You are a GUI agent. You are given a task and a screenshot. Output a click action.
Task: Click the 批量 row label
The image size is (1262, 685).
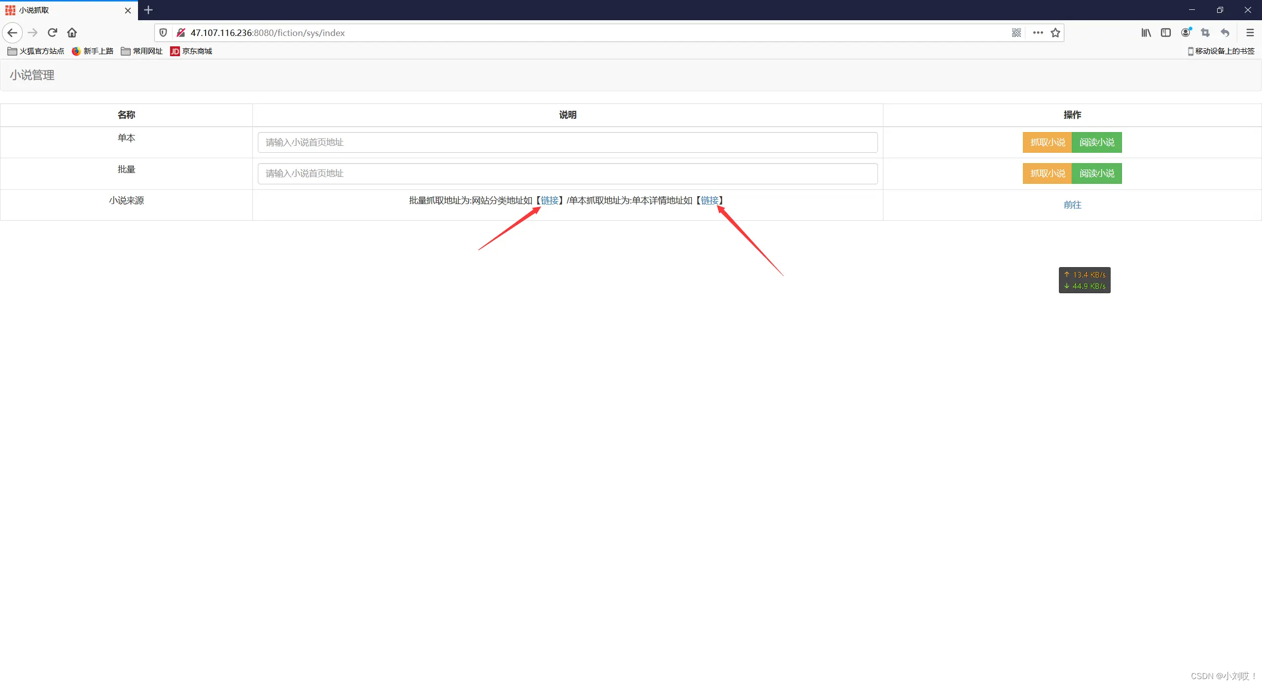[126, 170]
